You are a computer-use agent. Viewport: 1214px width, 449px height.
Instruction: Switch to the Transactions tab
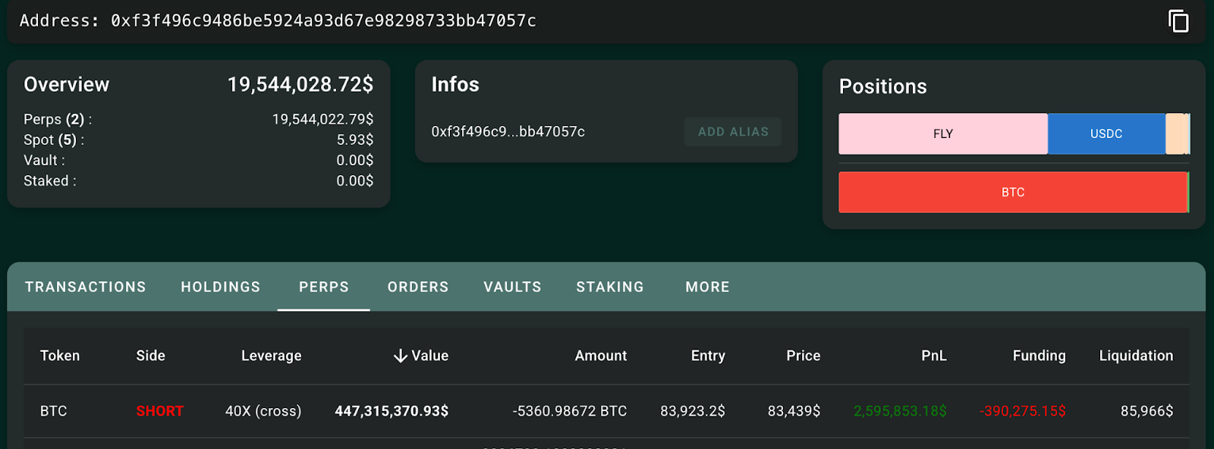tap(85, 287)
